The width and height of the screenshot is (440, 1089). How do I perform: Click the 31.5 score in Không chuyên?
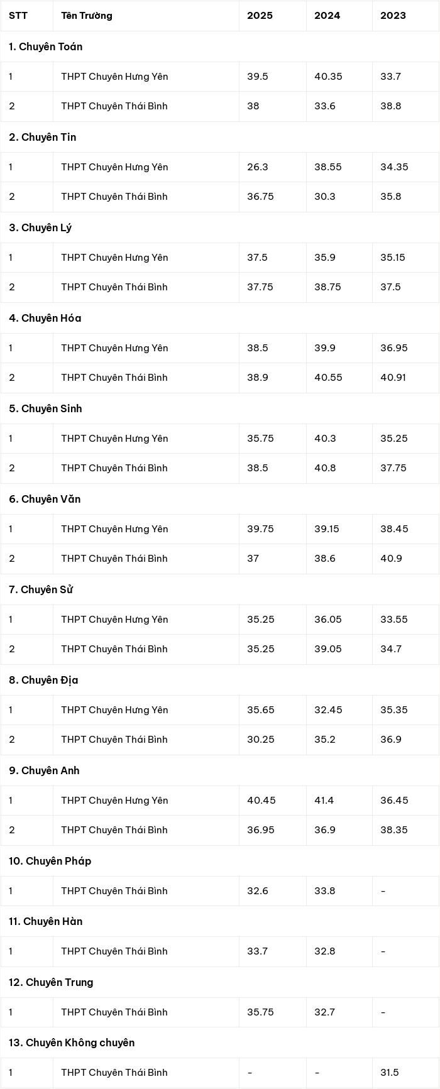click(x=390, y=1073)
